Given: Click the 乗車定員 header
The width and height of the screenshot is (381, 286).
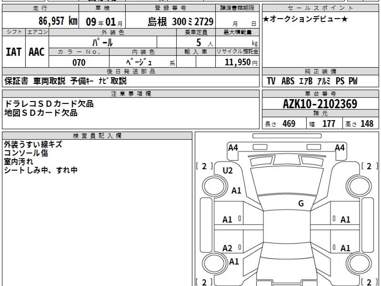Looking at the screenshot, I should (x=196, y=32).
